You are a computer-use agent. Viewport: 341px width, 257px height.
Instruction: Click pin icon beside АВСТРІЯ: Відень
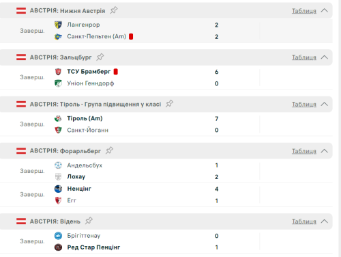point(89,221)
